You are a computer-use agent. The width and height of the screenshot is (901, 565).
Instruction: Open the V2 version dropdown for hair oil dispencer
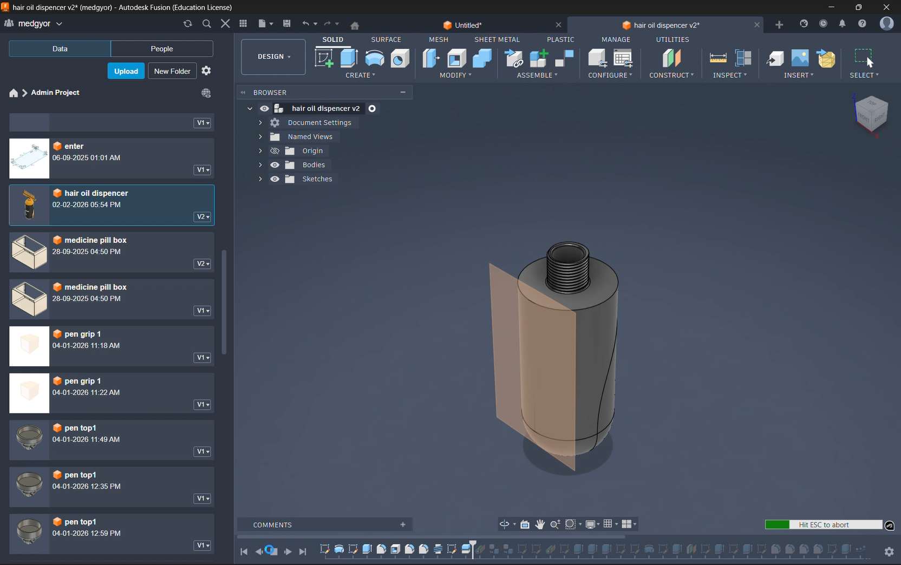pyautogui.click(x=203, y=217)
